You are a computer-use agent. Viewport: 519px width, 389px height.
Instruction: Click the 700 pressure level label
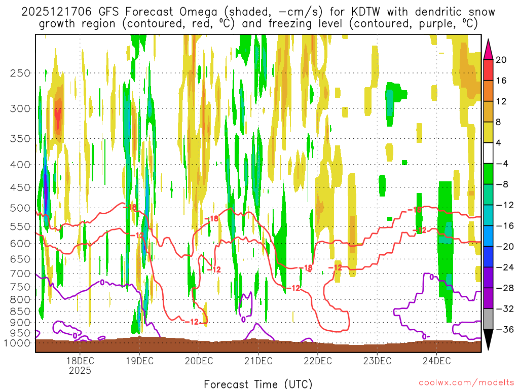click(20, 274)
